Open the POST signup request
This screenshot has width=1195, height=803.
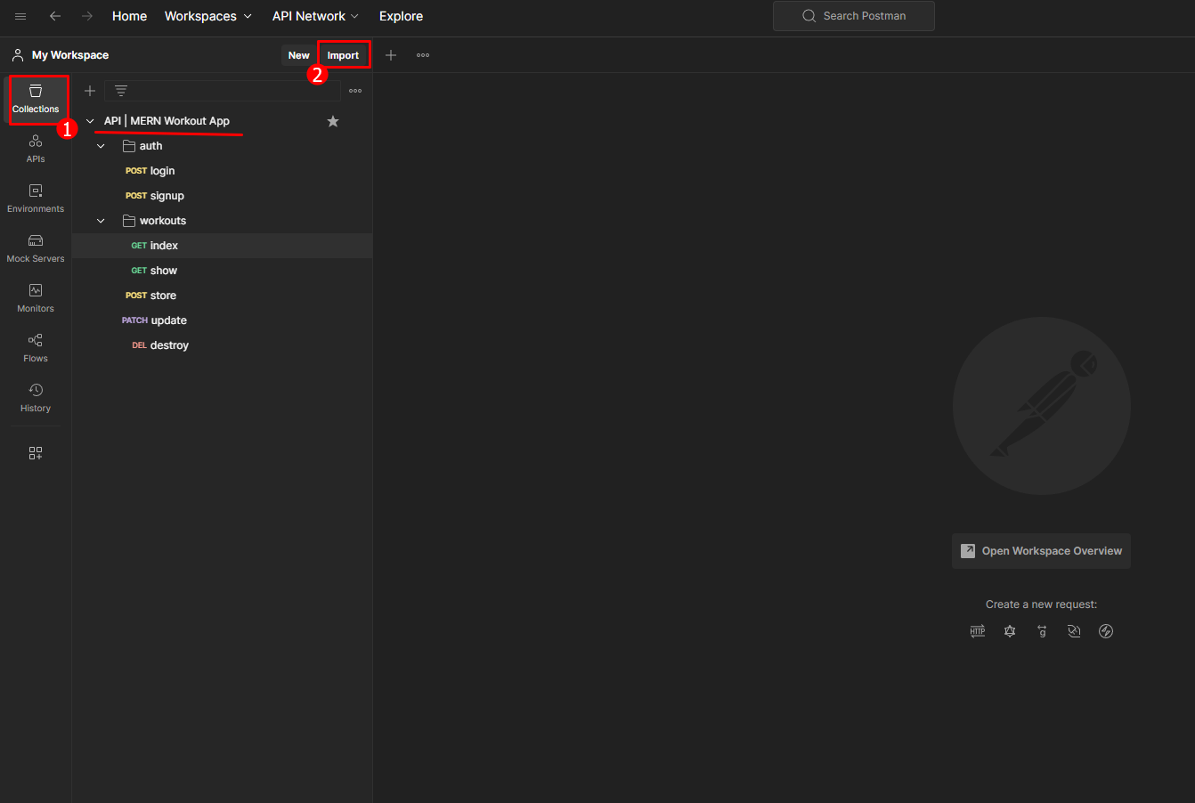point(155,196)
